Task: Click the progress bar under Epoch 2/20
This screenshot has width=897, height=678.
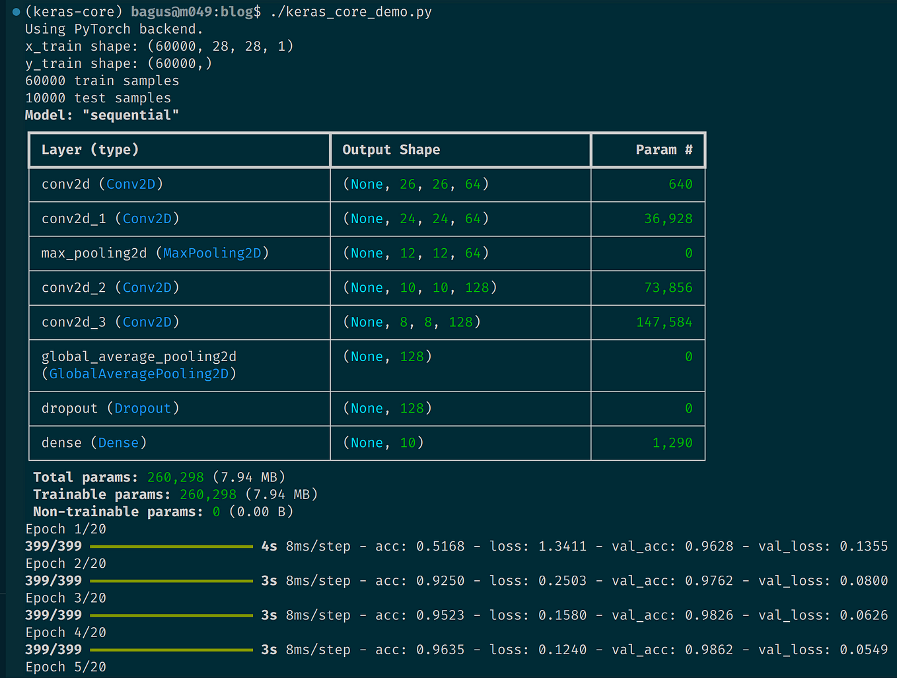Action: (x=171, y=581)
